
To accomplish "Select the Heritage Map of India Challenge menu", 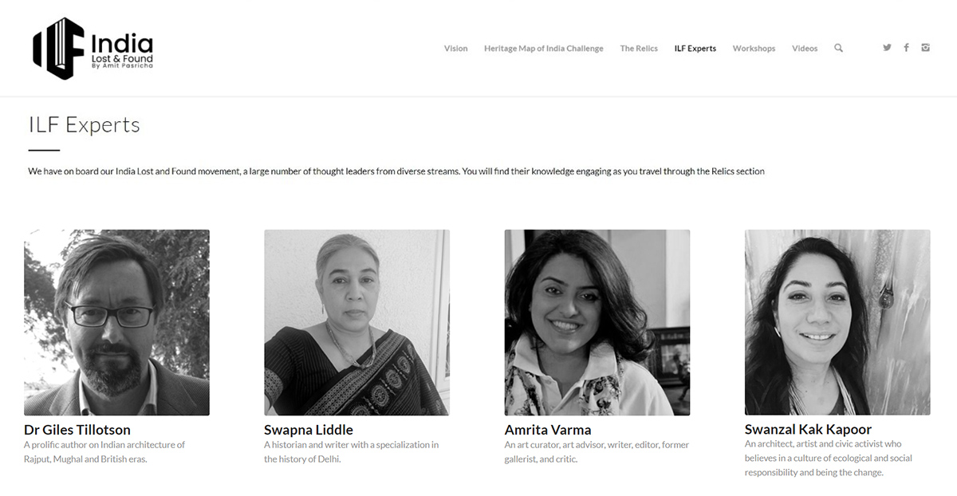I will (x=544, y=48).
